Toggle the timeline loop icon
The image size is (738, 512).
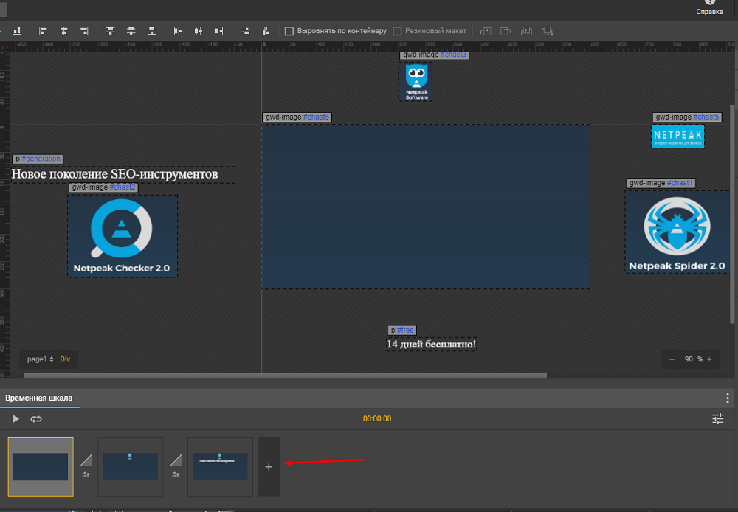click(x=36, y=418)
